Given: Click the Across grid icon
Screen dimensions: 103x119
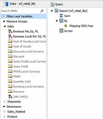Looking at the screenshot, I should point(61,31).
